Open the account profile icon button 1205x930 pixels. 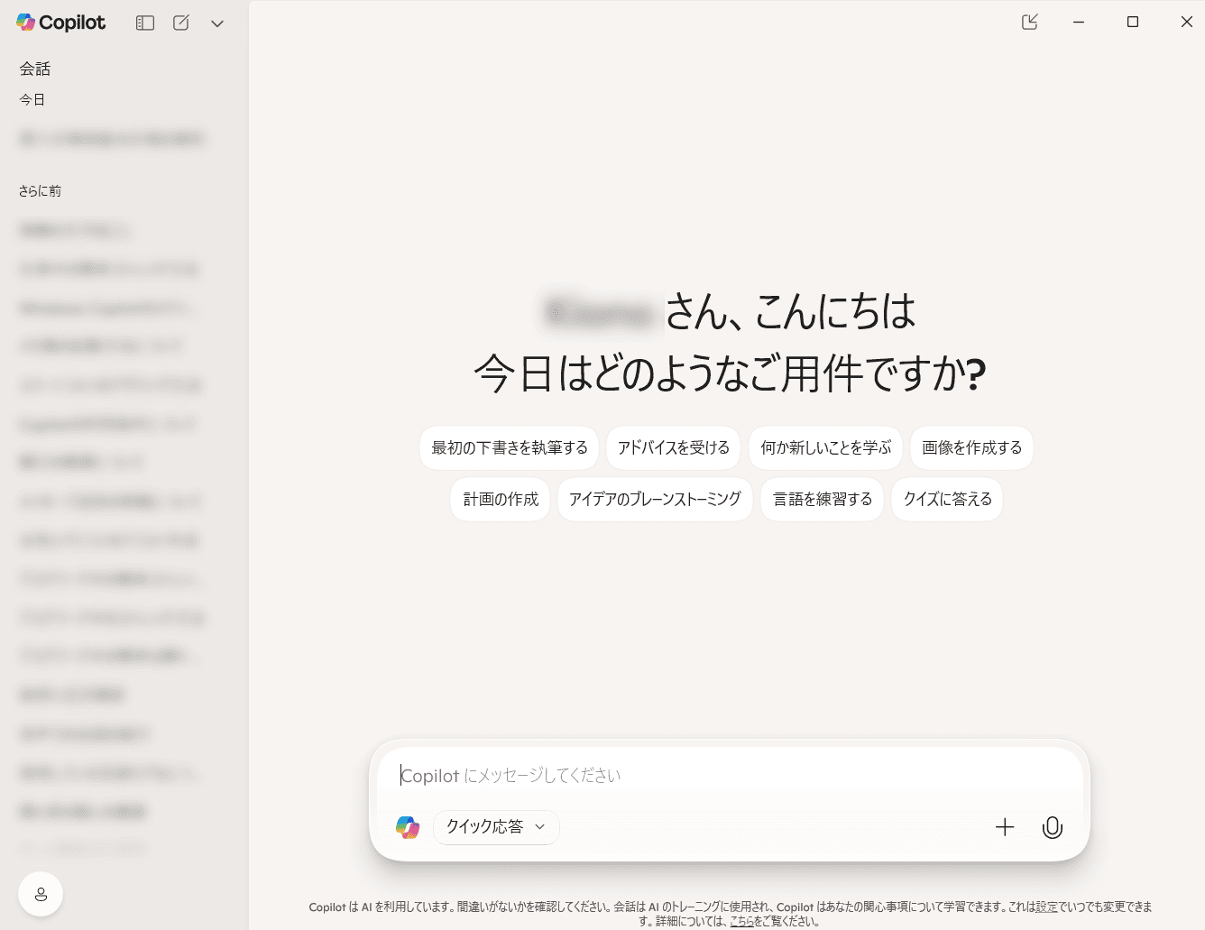point(41,894)
